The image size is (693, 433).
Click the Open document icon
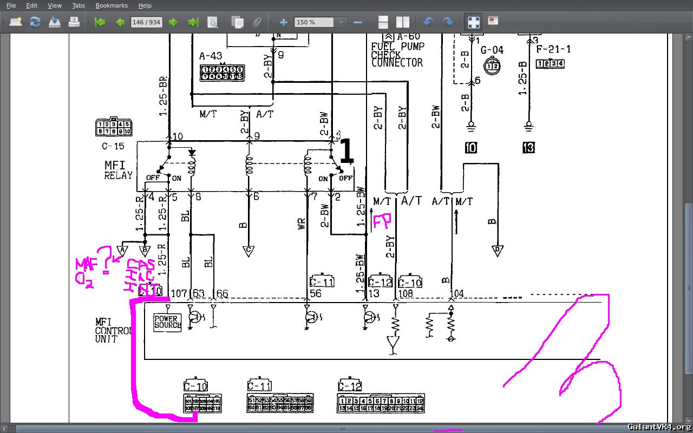pos(16,22)
